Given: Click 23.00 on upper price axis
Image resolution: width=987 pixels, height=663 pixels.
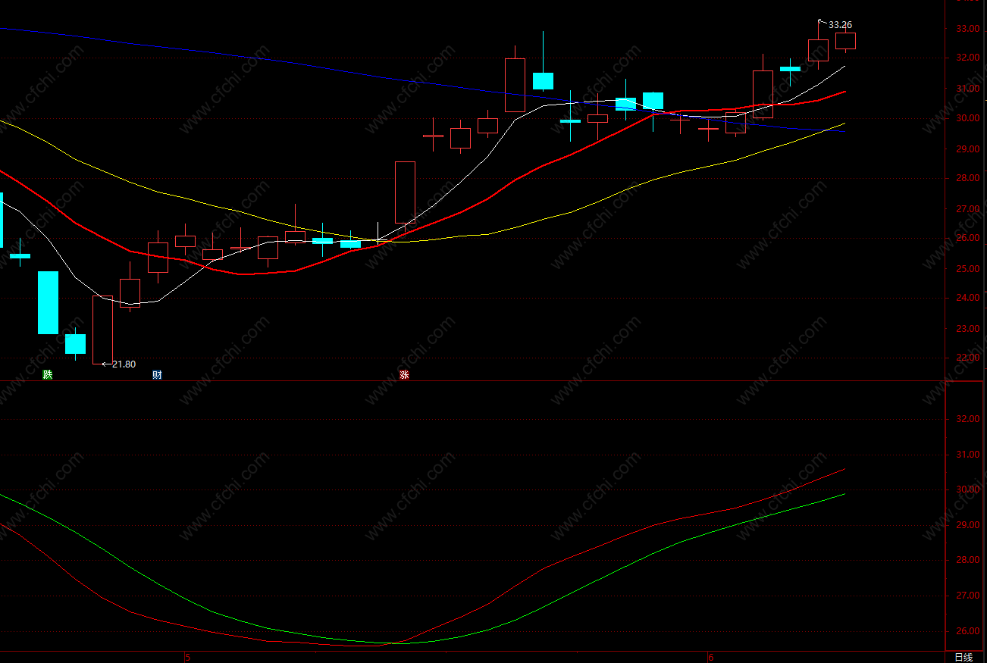Looking at the screenshot, I should pyautogui.click(x=967, y=329).
